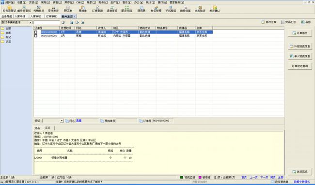315x185 pixels.
Task: Switch to the 订单审核 tab
Action: click(x=51, y=16)
